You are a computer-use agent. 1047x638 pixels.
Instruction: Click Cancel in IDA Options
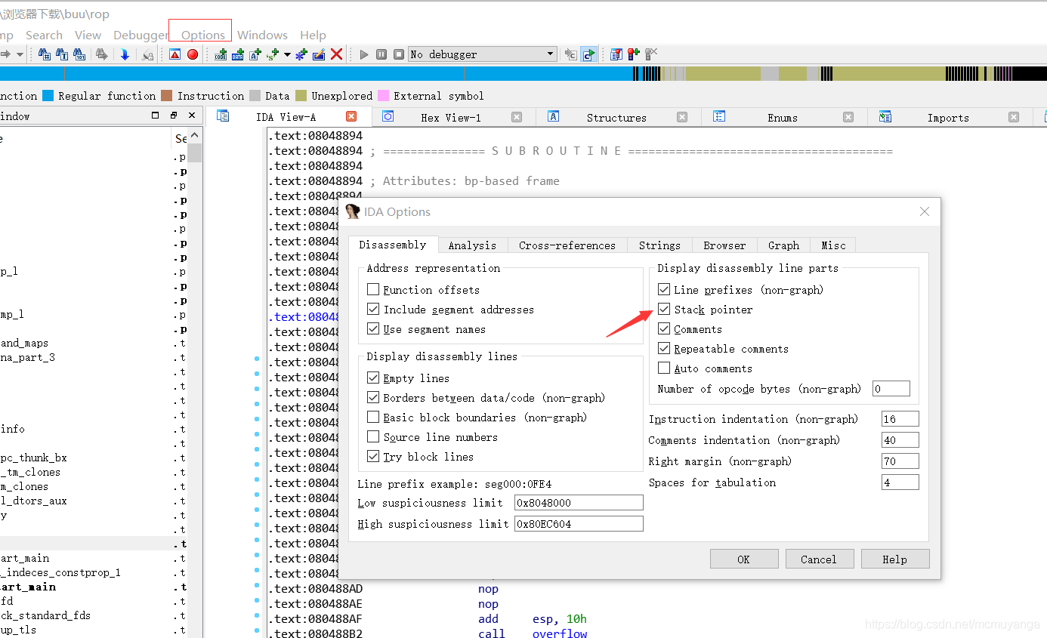click(820, 559)
